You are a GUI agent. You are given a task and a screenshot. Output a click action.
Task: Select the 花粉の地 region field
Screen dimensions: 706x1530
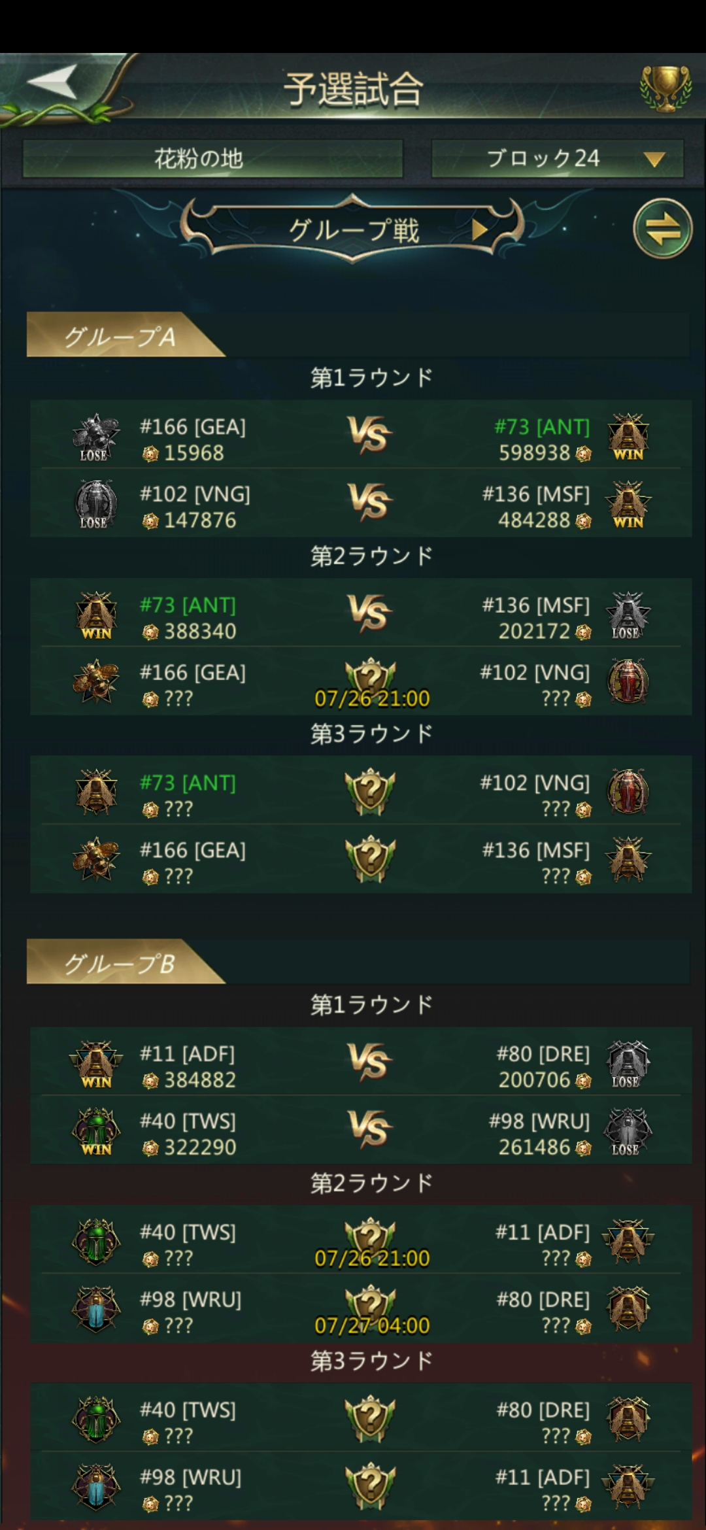coord(212,158)
